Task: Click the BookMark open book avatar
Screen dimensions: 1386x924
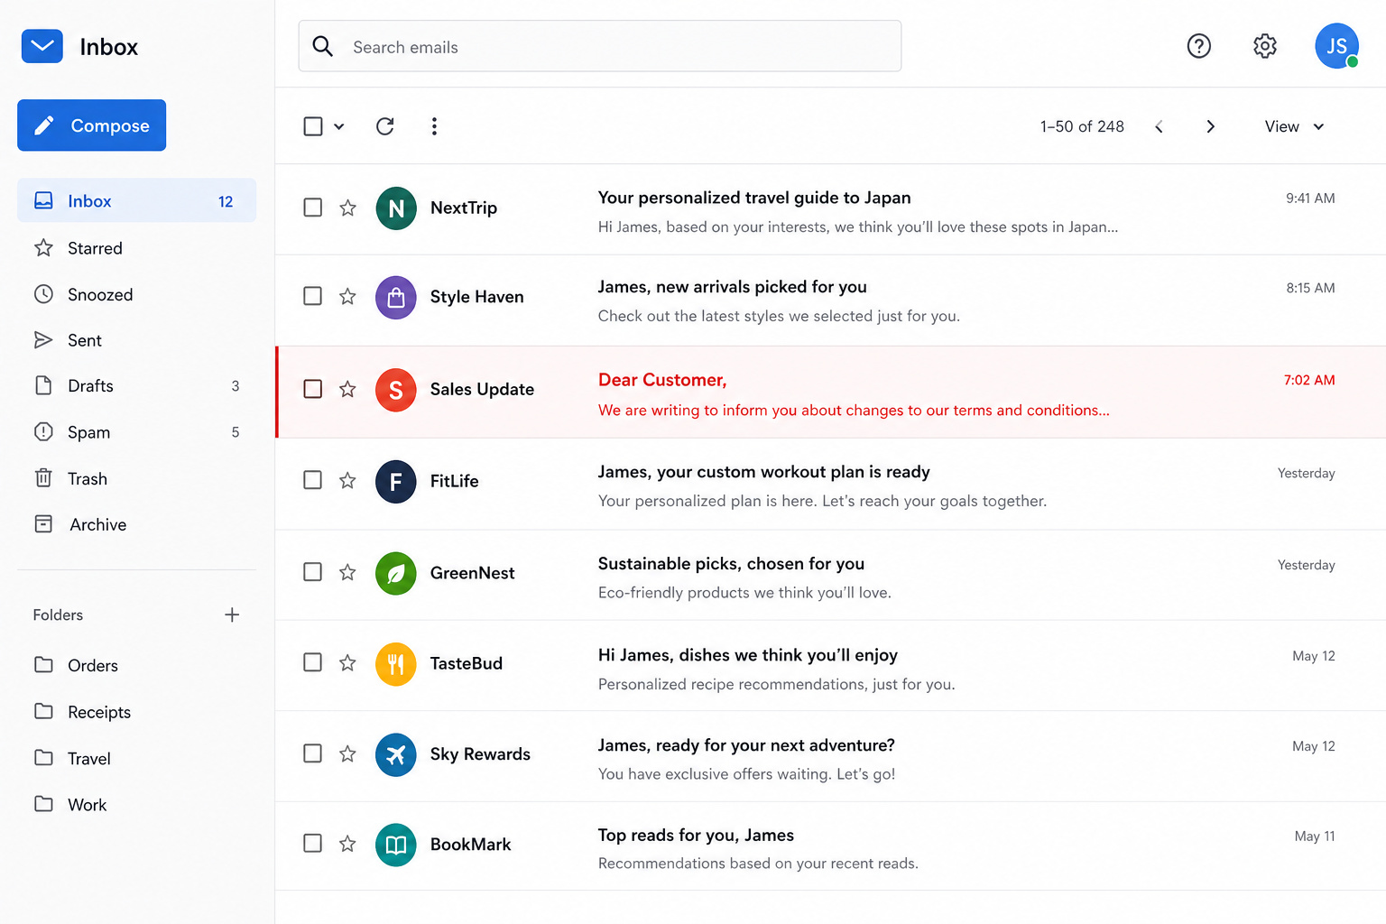Action: [396, 845]
